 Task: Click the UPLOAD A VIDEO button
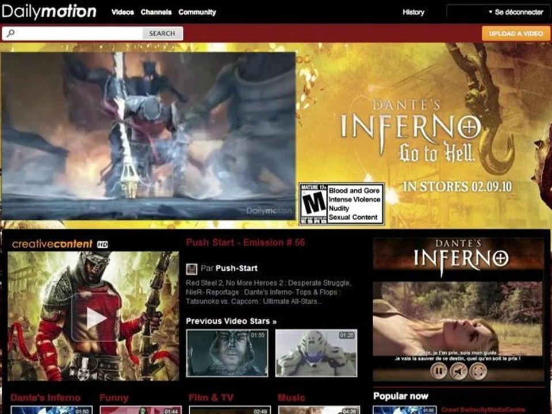click(x=516, y=33)
